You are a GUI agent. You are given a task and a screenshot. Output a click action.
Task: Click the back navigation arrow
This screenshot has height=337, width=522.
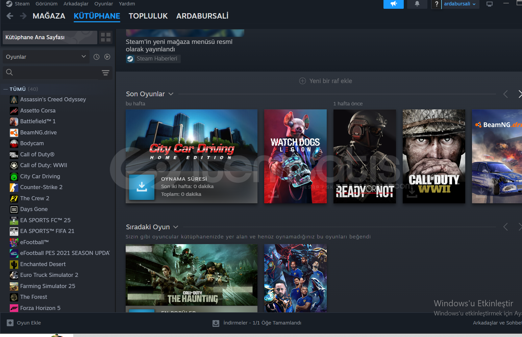click(10, 16)
